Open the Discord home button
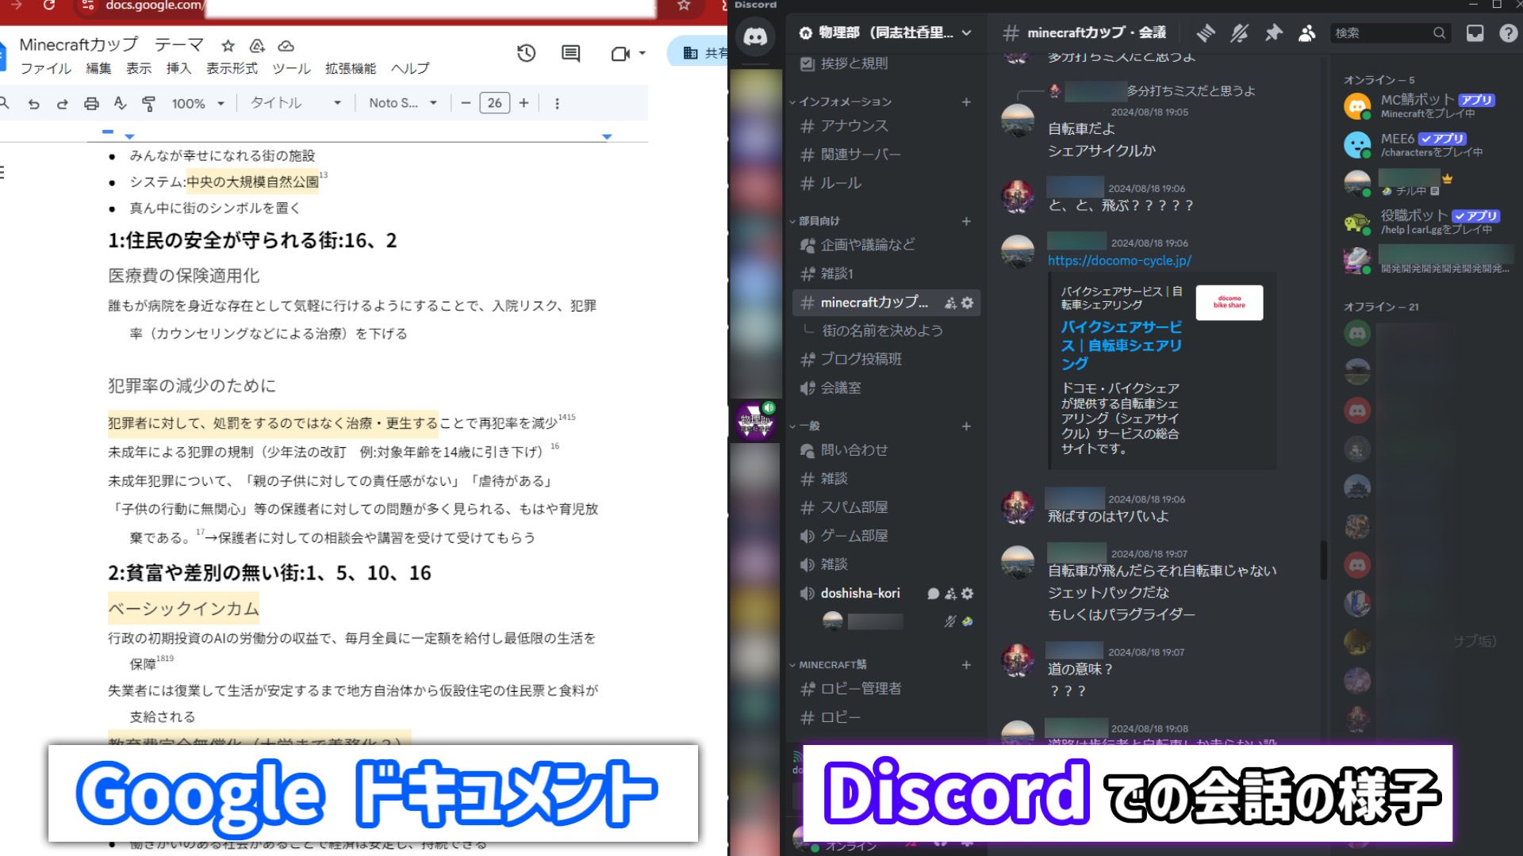 pyautogui.click(x=755, y=36)
